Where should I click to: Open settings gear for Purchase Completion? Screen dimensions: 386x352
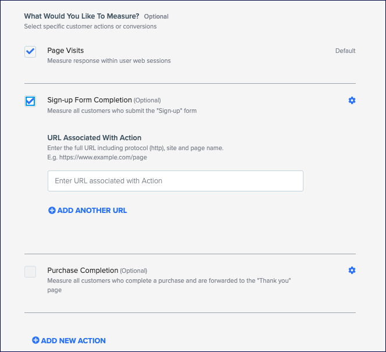352,270
